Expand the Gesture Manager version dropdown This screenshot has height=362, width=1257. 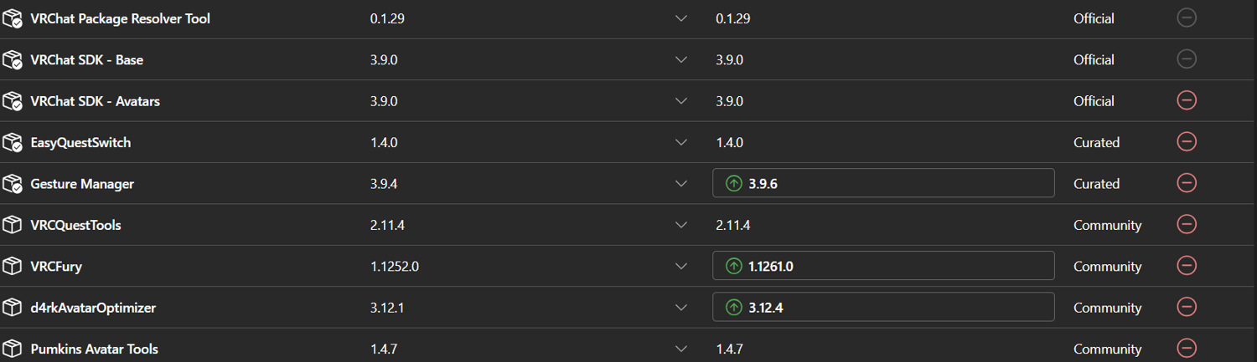pos(681,184)
